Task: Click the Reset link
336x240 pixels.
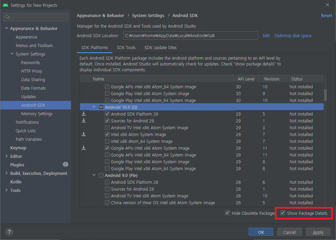Action: tap(326, 16)
